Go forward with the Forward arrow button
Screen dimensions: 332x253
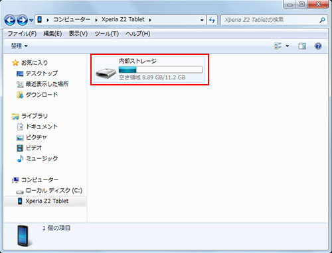(23, 20)
